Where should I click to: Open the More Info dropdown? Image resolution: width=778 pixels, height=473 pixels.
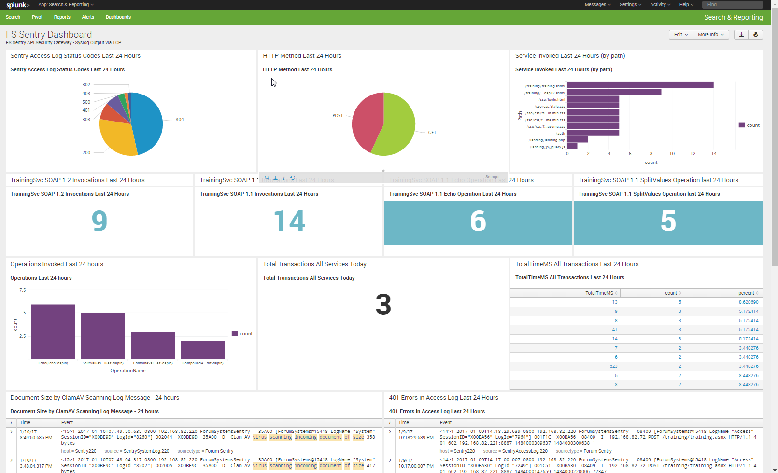pos(711,35)
